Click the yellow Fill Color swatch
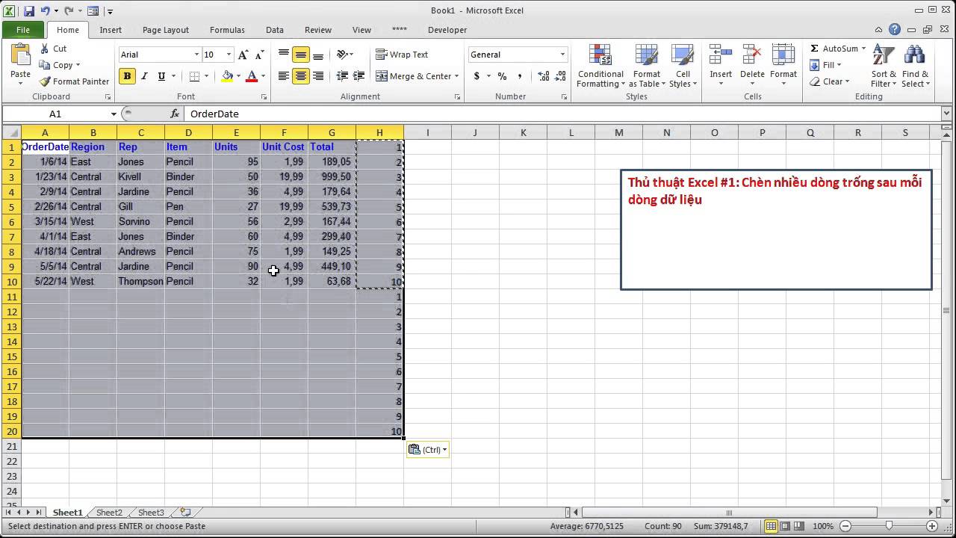The height and width of the screenshot is (538, 956). [227, 76]
